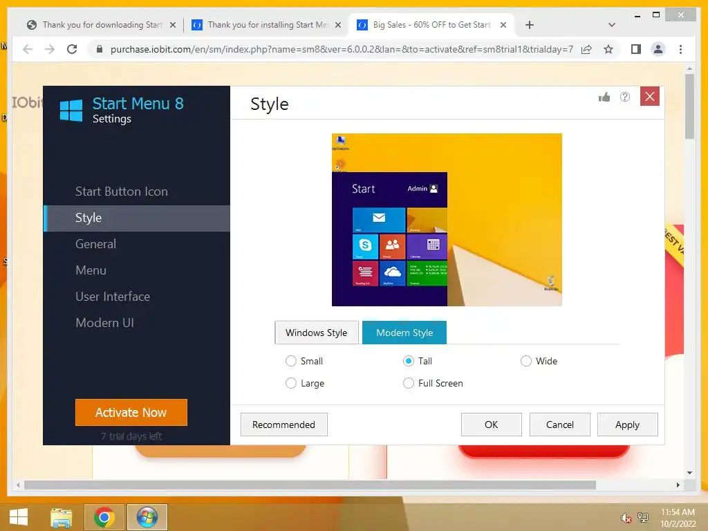Click the horizontal scroll-right arrow
The width and height of the screenshot is (708, 531).
click(678, 485)
